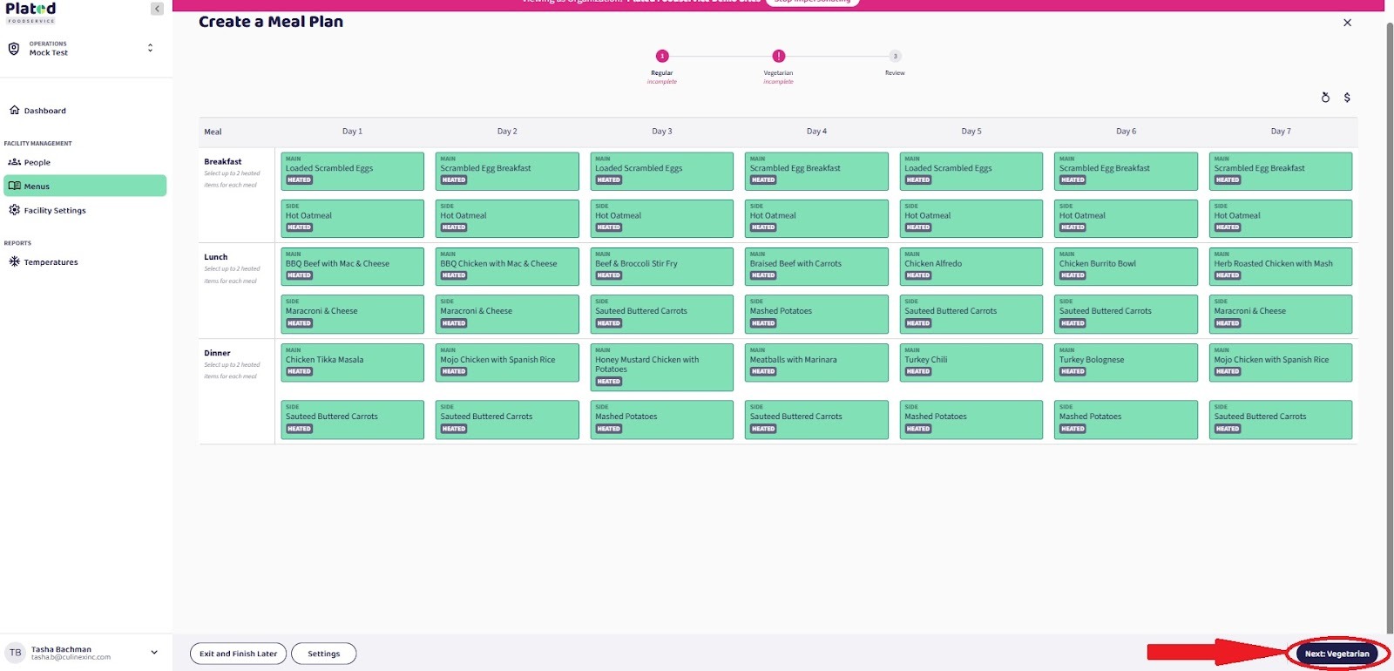The height and width of the screenshot is (671, 1394).
Task: Click Exit and Finish Later
Action: coord(238,654)
